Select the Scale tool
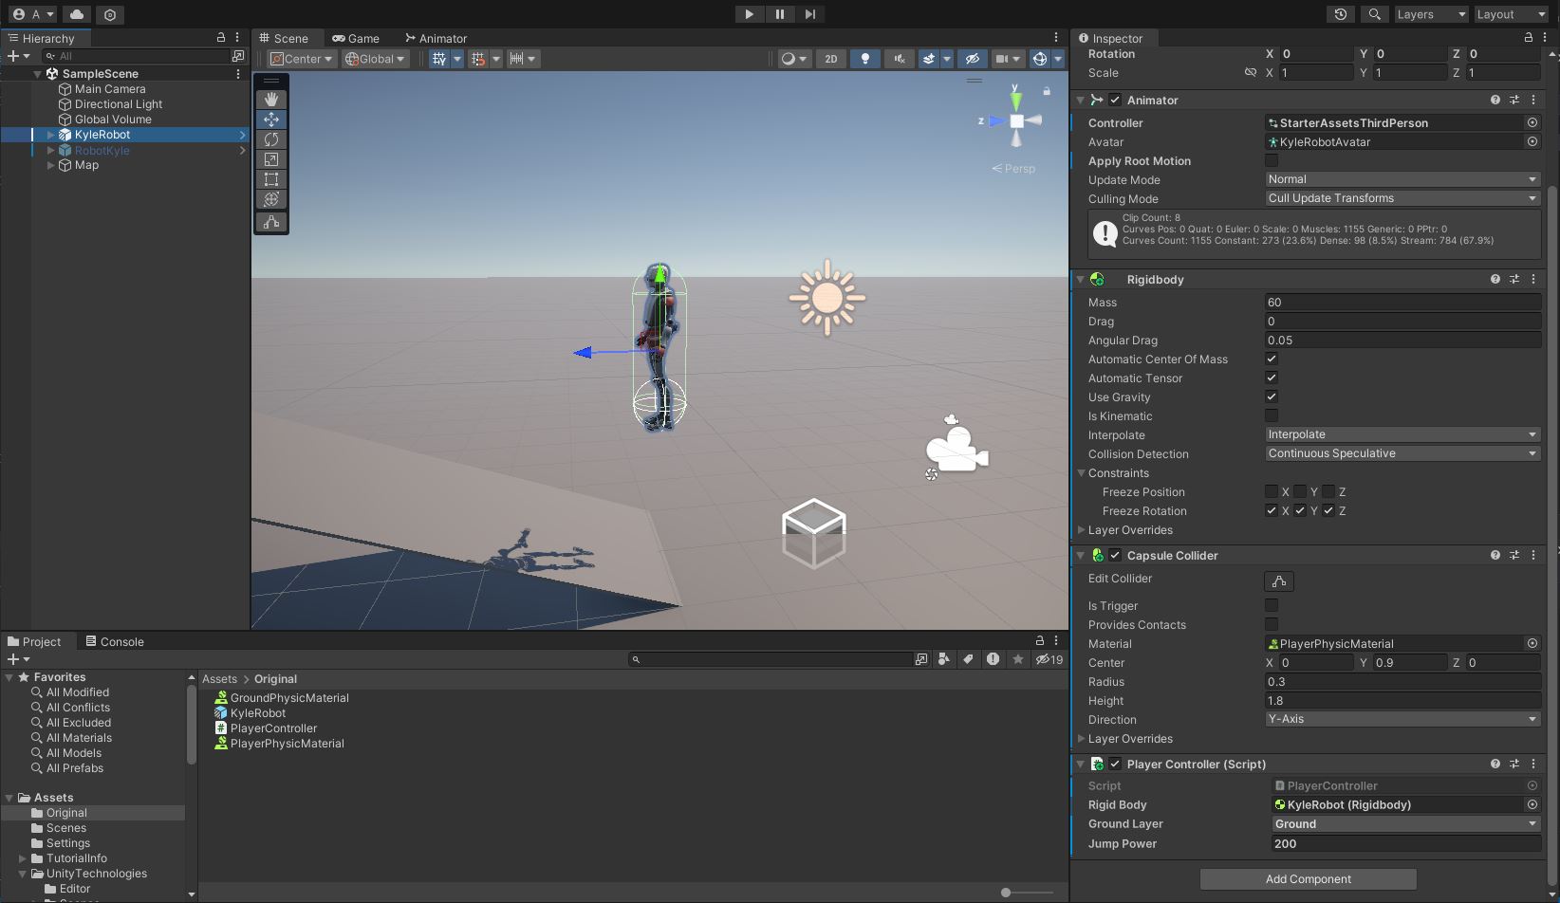Viewport: 1560px width, 903px height. pyautogui.click(x=271, y=159)
